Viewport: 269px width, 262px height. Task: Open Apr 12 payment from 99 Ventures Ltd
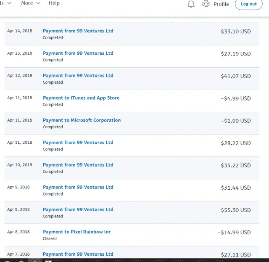tap(78, 76)
